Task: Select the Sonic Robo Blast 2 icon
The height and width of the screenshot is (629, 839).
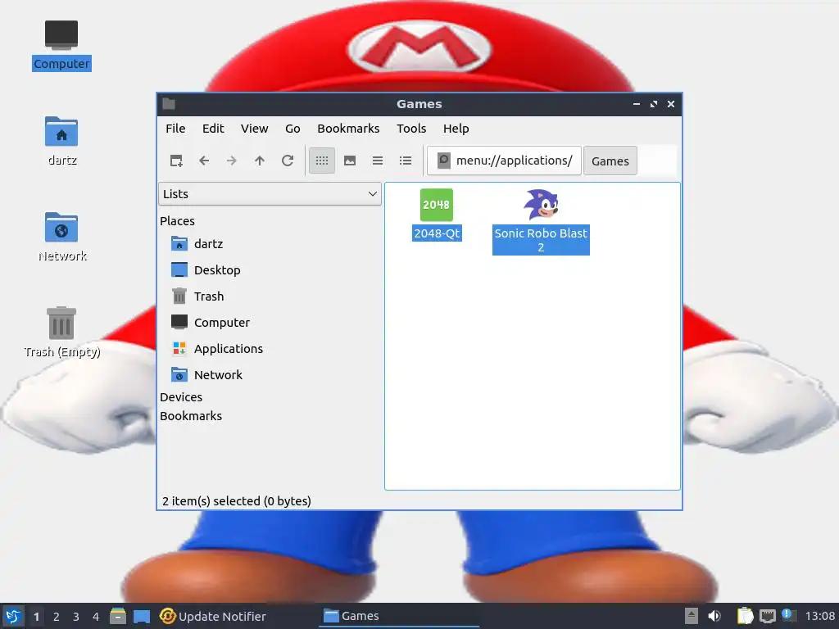Action: coord(541,205)
